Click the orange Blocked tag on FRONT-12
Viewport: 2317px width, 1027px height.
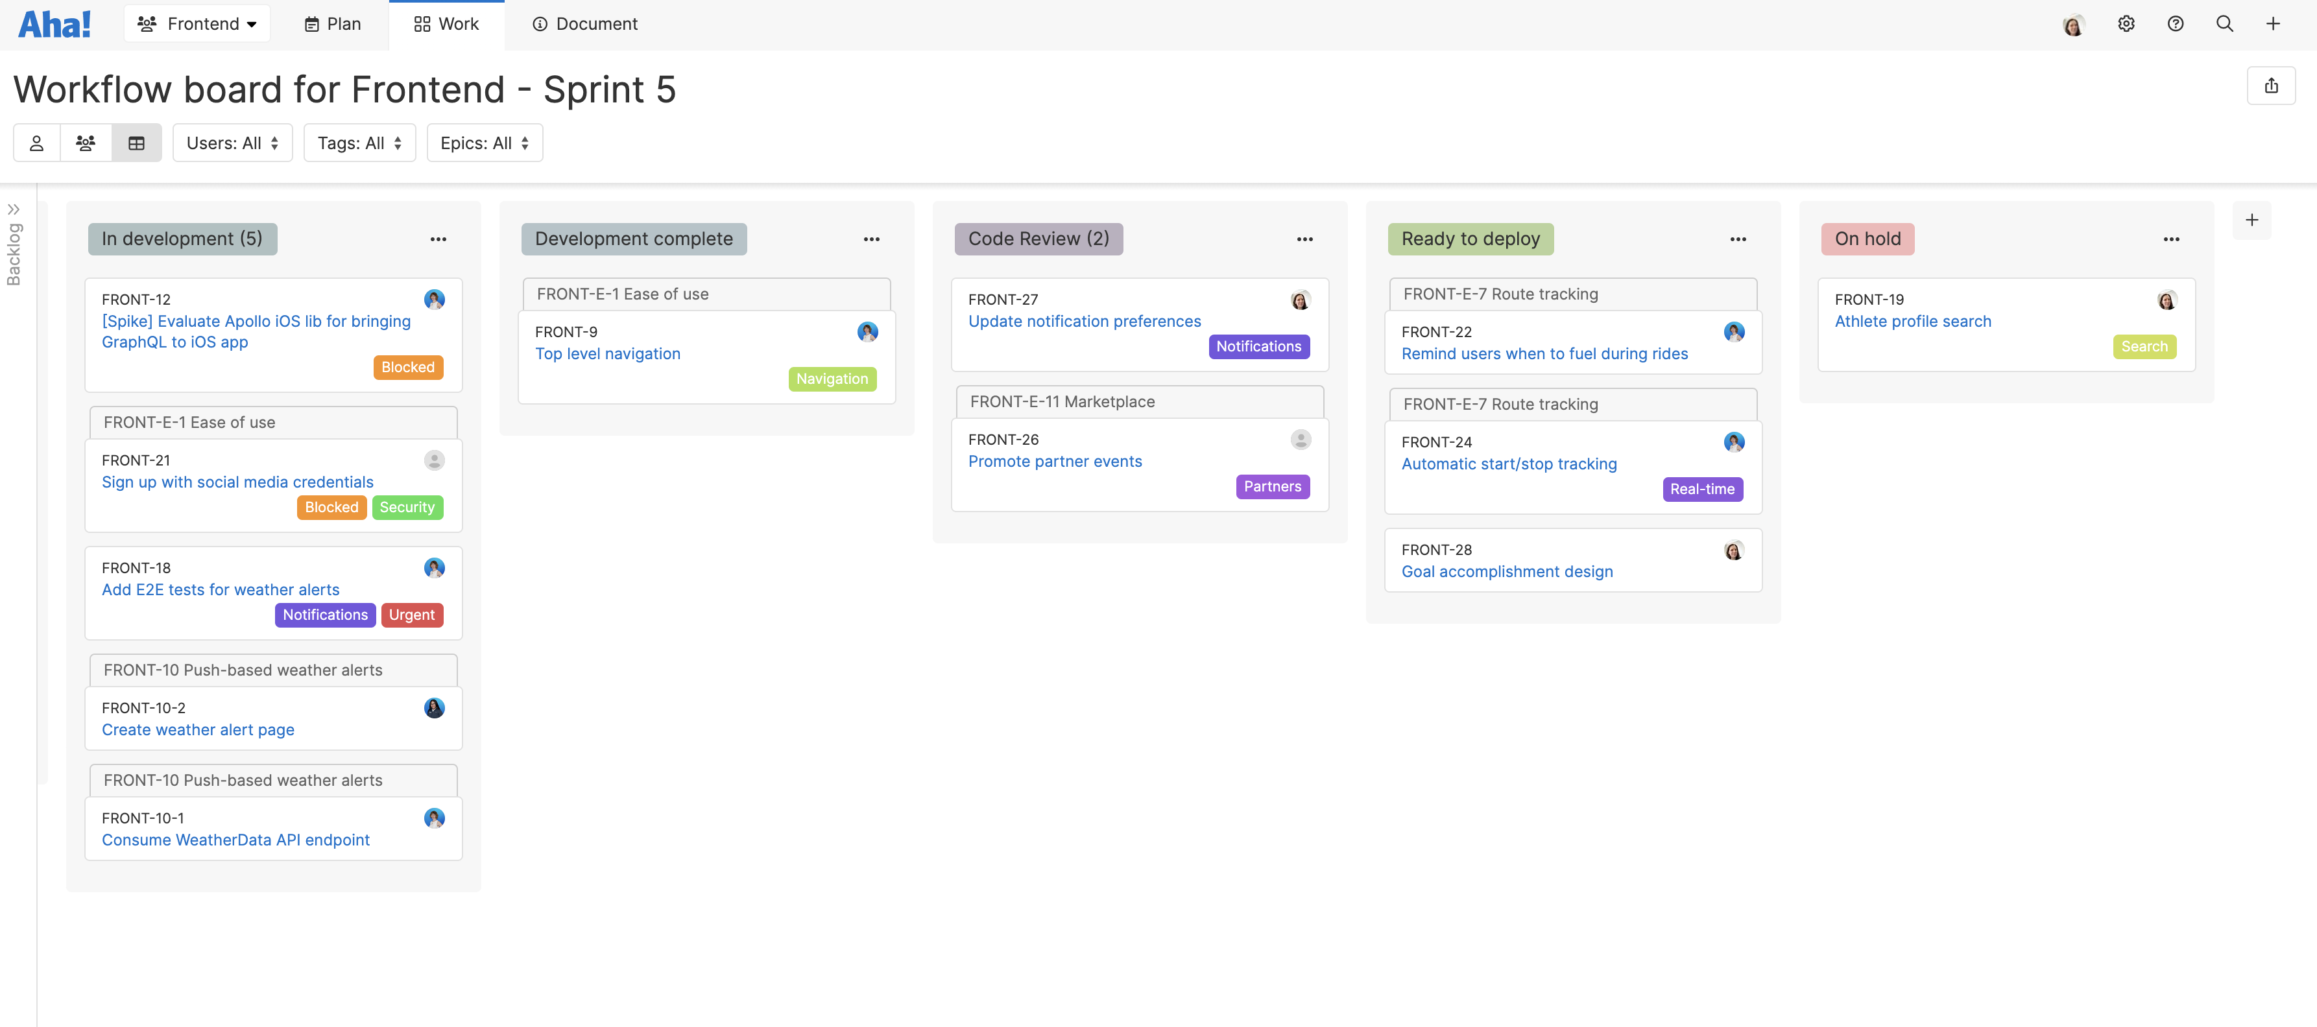click(x=407, y=367)
